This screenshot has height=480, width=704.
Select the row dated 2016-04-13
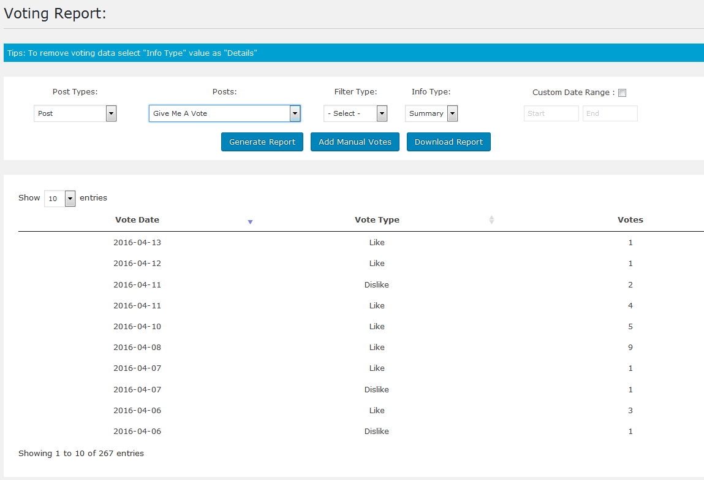[137, 242]
